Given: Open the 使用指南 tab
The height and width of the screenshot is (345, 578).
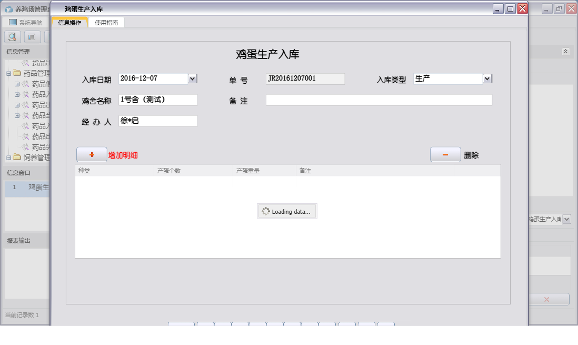Looking at the screenshot, I should (x=106, y=23).
